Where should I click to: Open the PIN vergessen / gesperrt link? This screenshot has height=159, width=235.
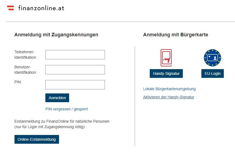(x=67, y=109)
